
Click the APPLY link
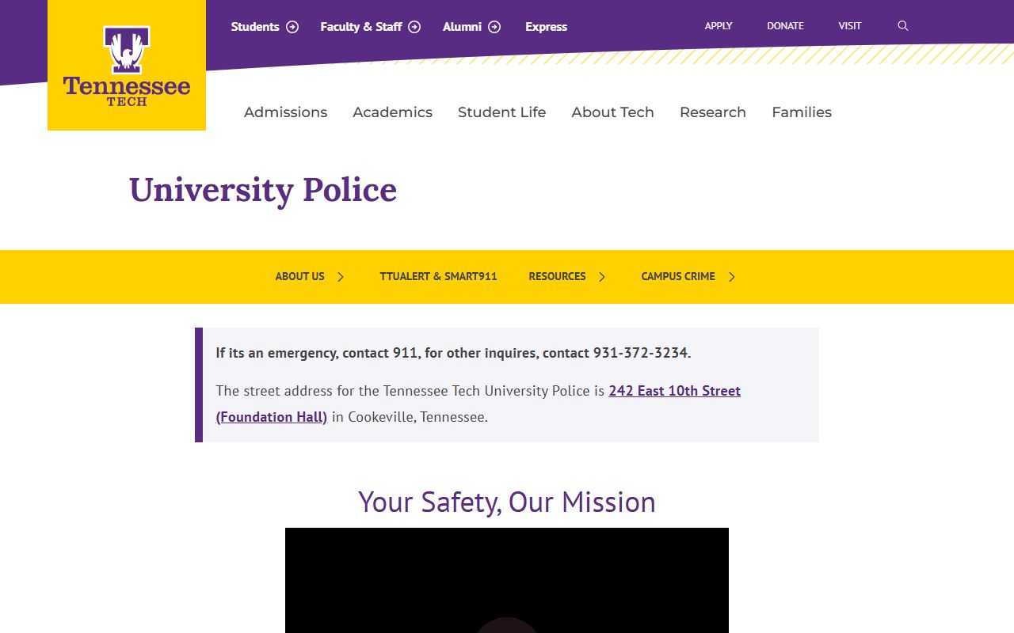(x=719, y=26)
